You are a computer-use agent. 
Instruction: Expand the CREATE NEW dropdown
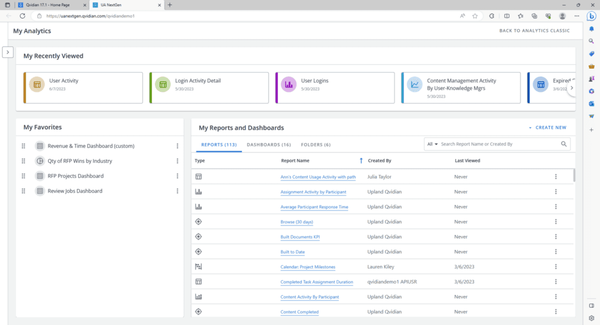coord(550,127)
